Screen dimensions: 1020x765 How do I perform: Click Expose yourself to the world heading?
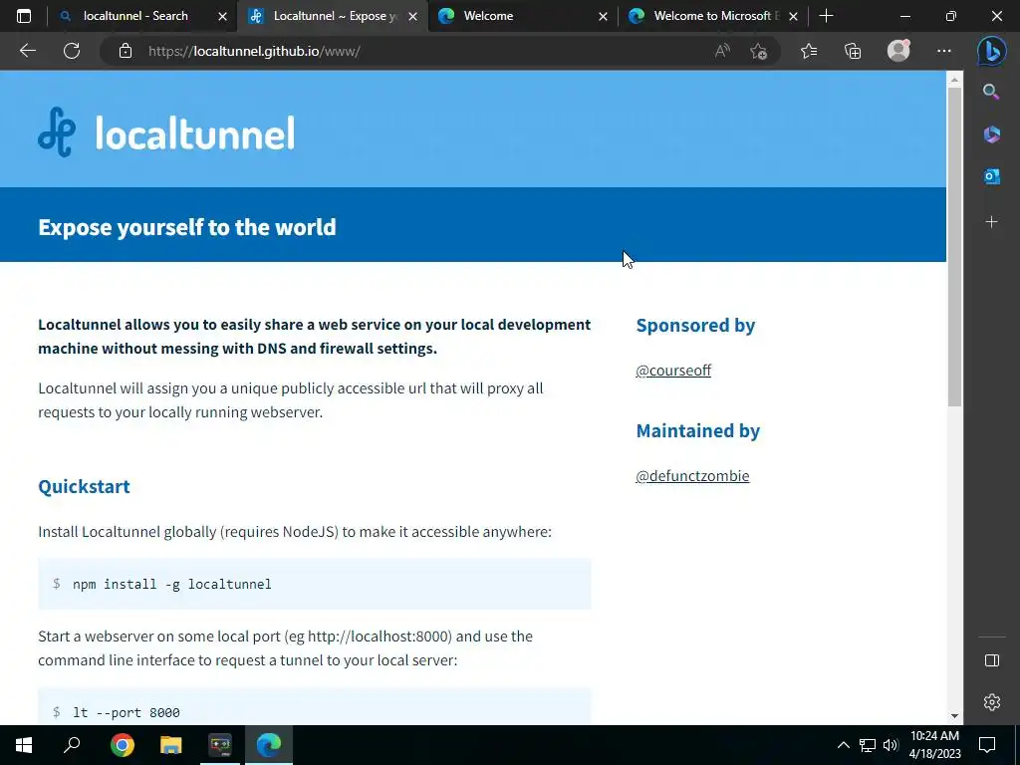coord(186,227)
